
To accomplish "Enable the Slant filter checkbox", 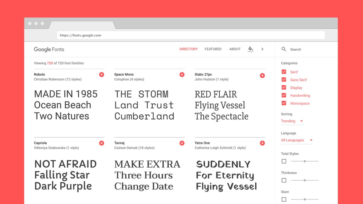I will pyautogui.click(x=284, y=199).
